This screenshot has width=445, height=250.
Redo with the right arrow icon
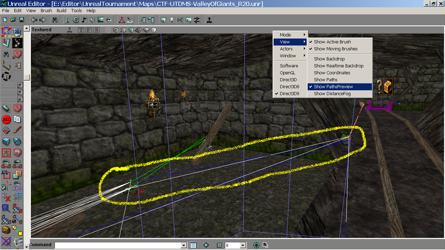(42, 20)
